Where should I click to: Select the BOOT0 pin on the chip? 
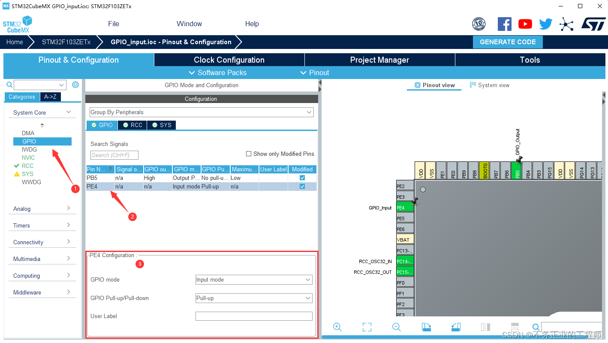tap(484, 170)
